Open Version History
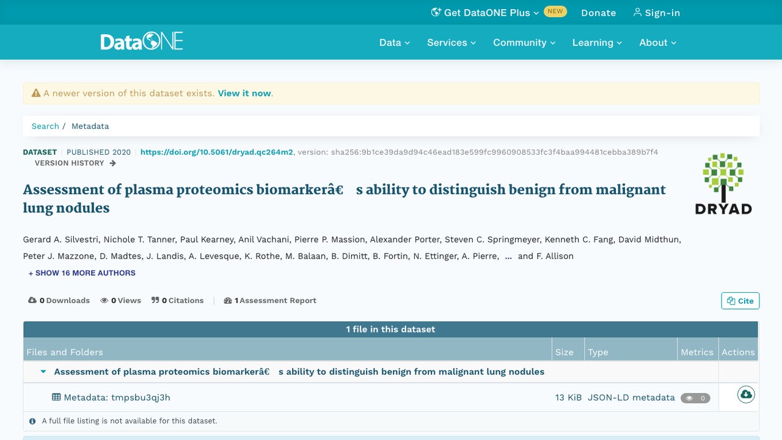The width and height of the screenshot is (782, 440). click(x=75, y=163)
